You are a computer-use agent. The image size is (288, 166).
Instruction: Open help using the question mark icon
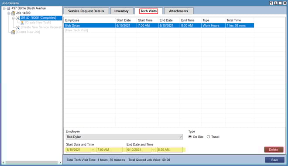[x=271, y=3]
